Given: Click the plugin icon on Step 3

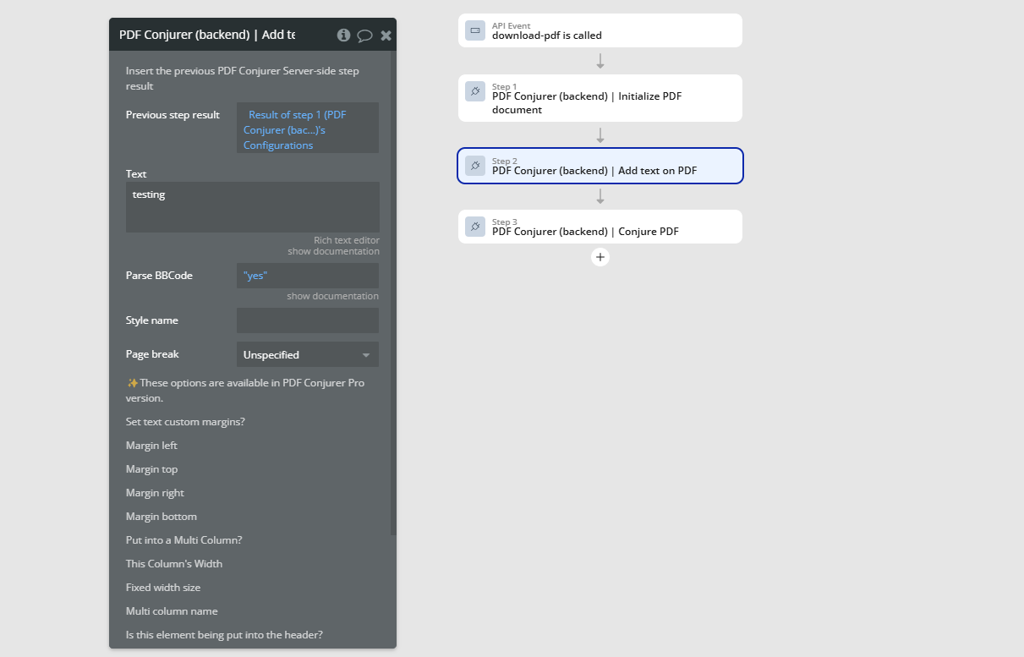Looking at the screenshot, I should 475,227.
